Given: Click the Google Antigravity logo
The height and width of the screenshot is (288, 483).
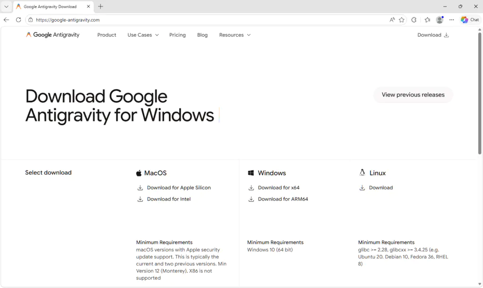Looking at the screenshot, I should coord(53,35).
